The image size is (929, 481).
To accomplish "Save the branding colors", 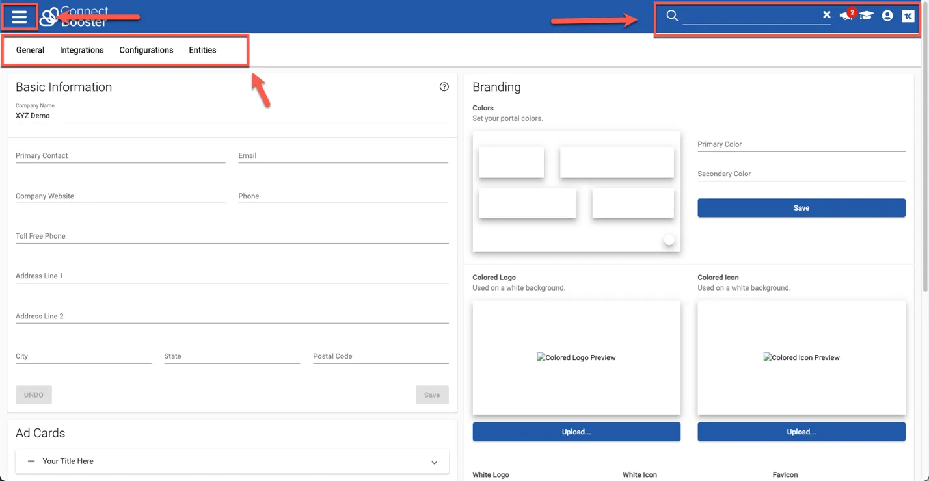I will pos(801,208).
